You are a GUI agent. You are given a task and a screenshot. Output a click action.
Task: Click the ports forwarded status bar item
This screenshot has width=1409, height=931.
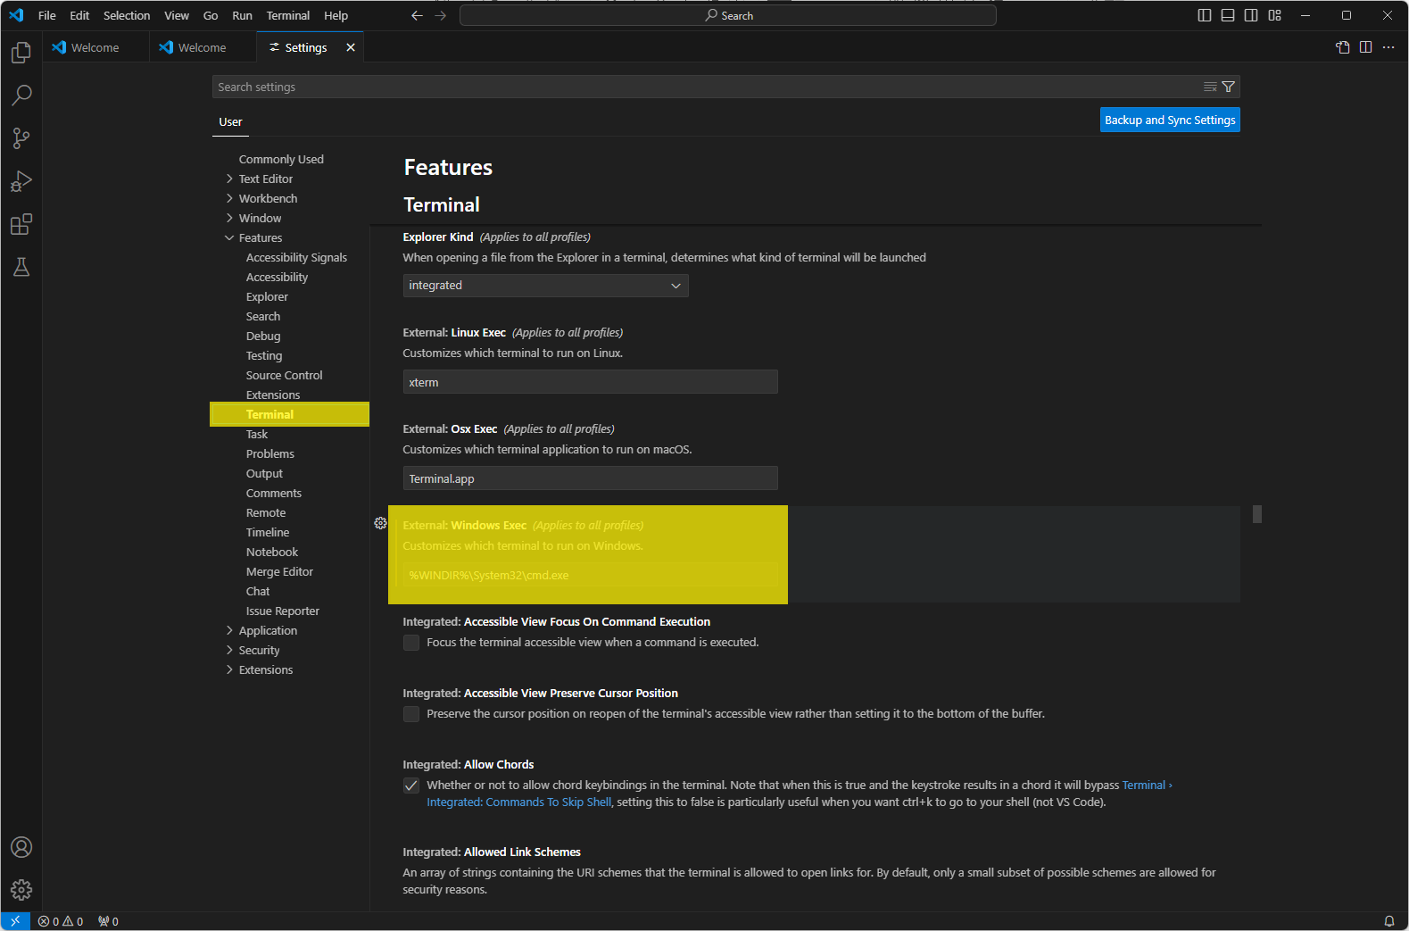coord(108,921)
